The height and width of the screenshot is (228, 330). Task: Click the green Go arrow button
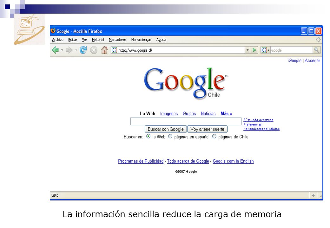(254, 50)
